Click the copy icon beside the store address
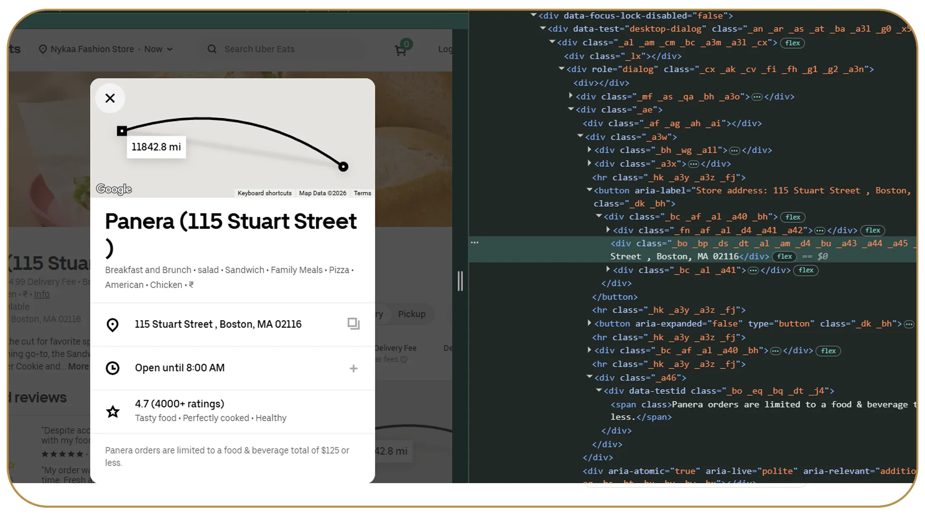This screenshot has width=925, height=516. 354,324
